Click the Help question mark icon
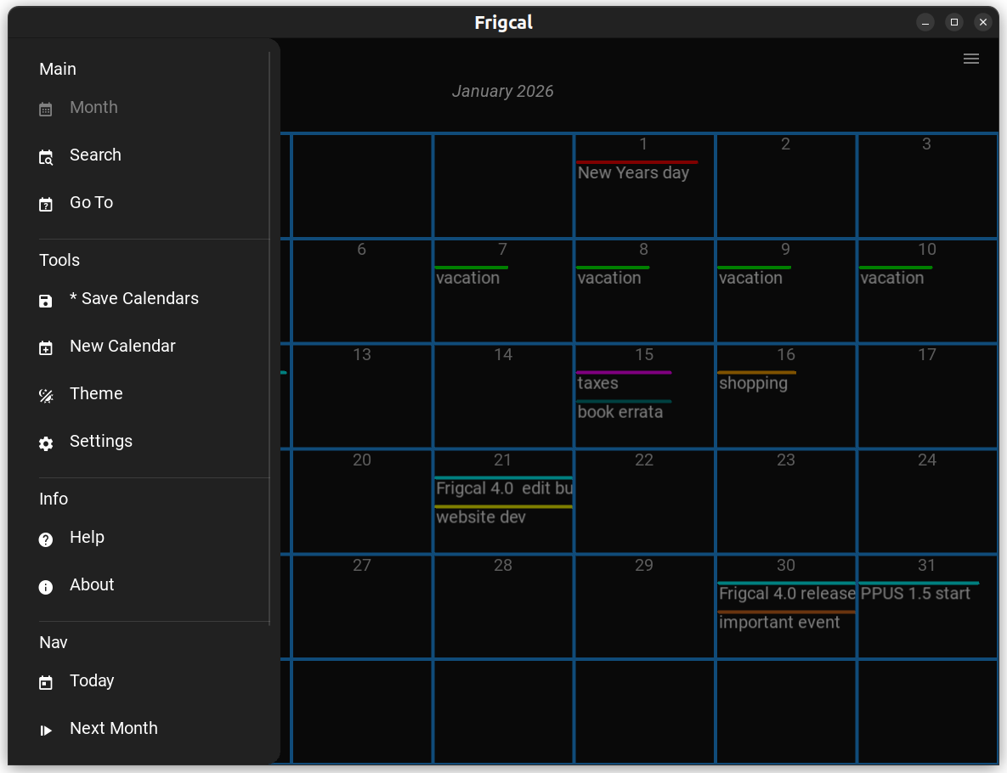 tap(46, 539)
